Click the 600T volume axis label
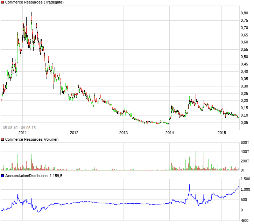The image size is (254, 224). (x=245, y=143)
